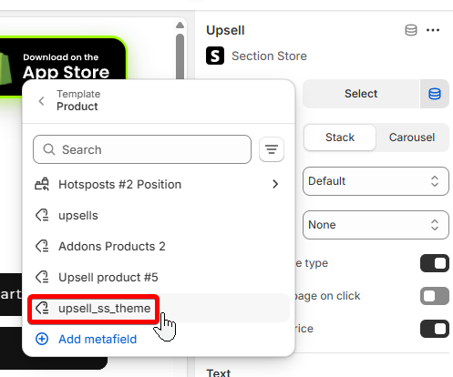Click the grey database icon near Upsell title

(411, 30)
